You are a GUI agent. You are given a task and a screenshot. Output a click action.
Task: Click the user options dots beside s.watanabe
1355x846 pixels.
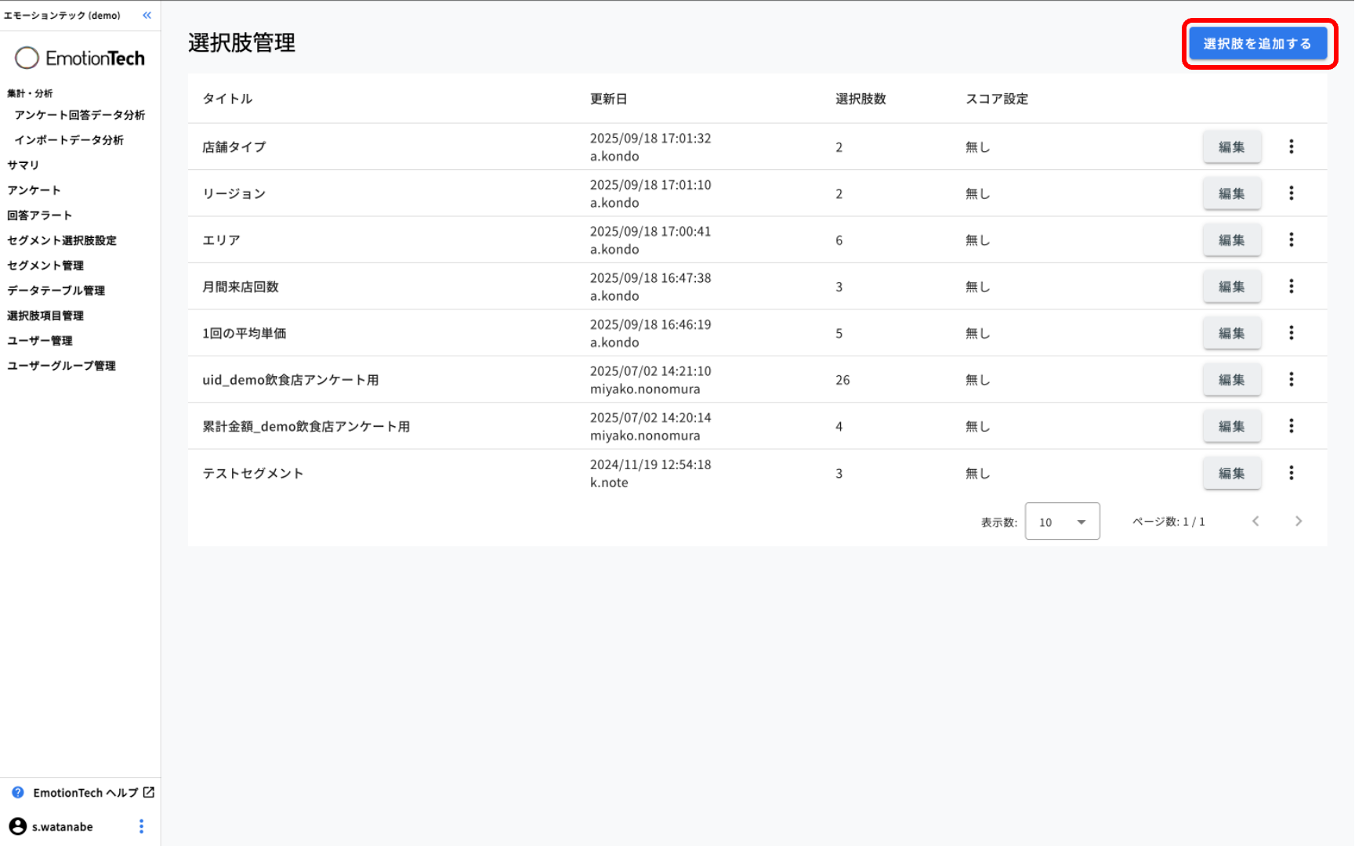(x=141, y=826)
